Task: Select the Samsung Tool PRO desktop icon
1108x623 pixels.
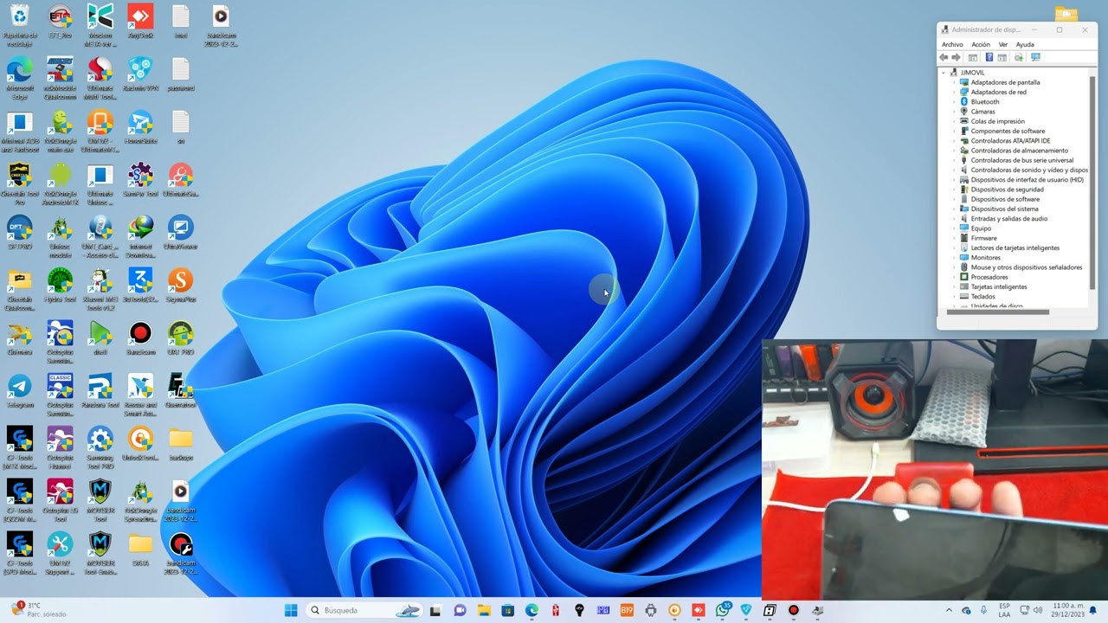Action: (x=100, y=448)
